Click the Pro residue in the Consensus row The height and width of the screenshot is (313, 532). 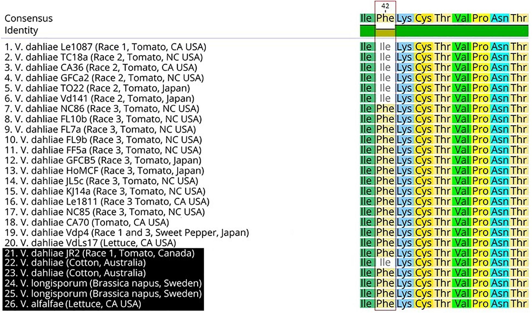point(480,18)
